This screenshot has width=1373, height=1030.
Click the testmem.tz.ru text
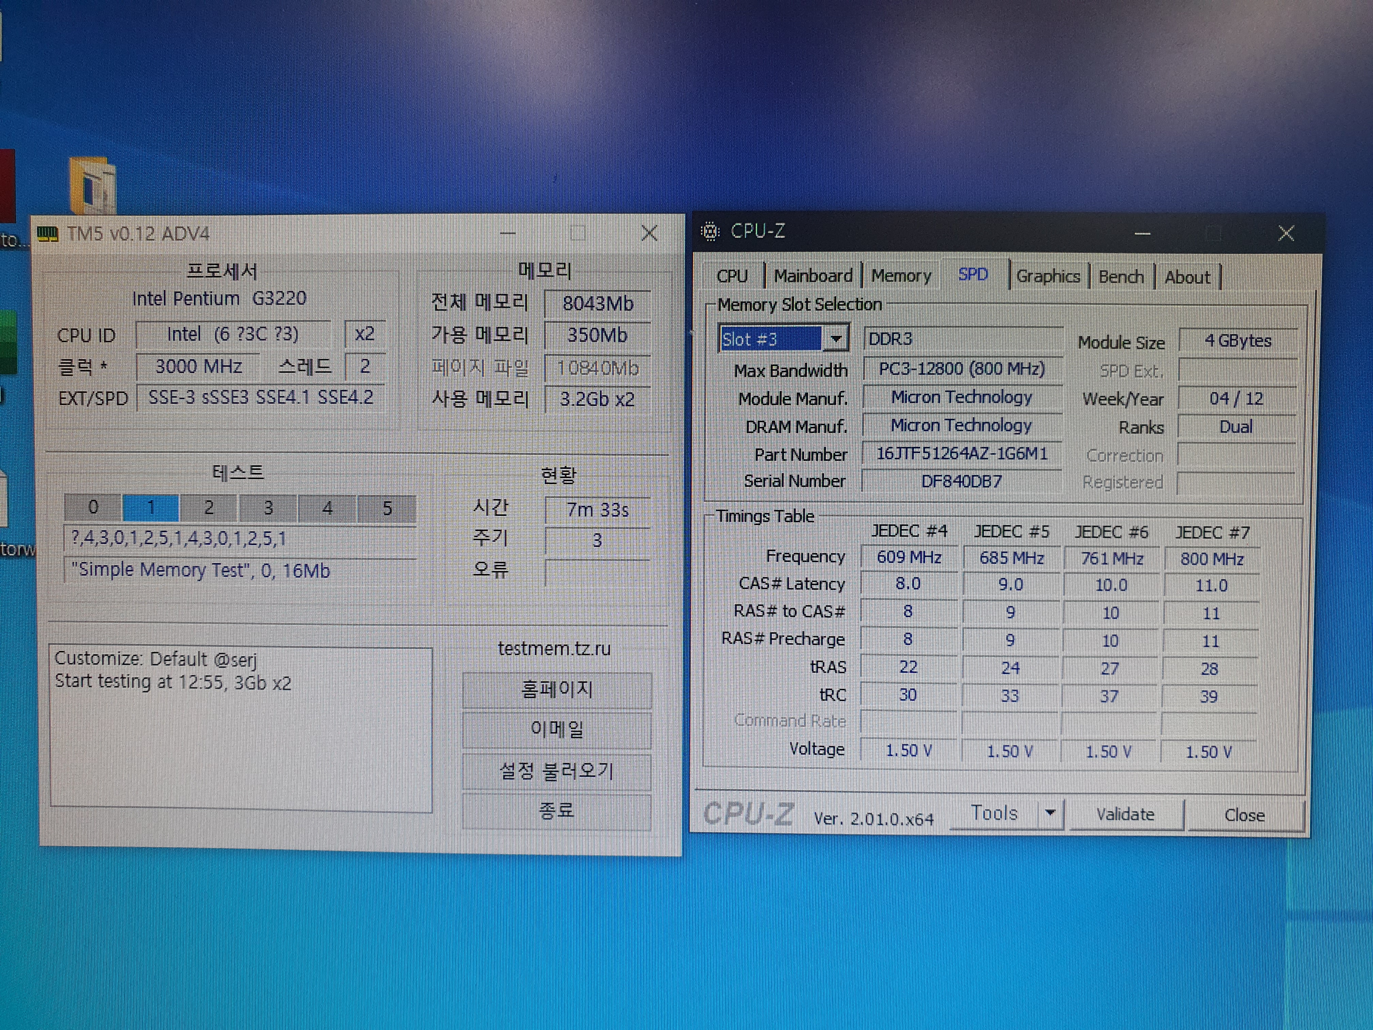point(554,648)
